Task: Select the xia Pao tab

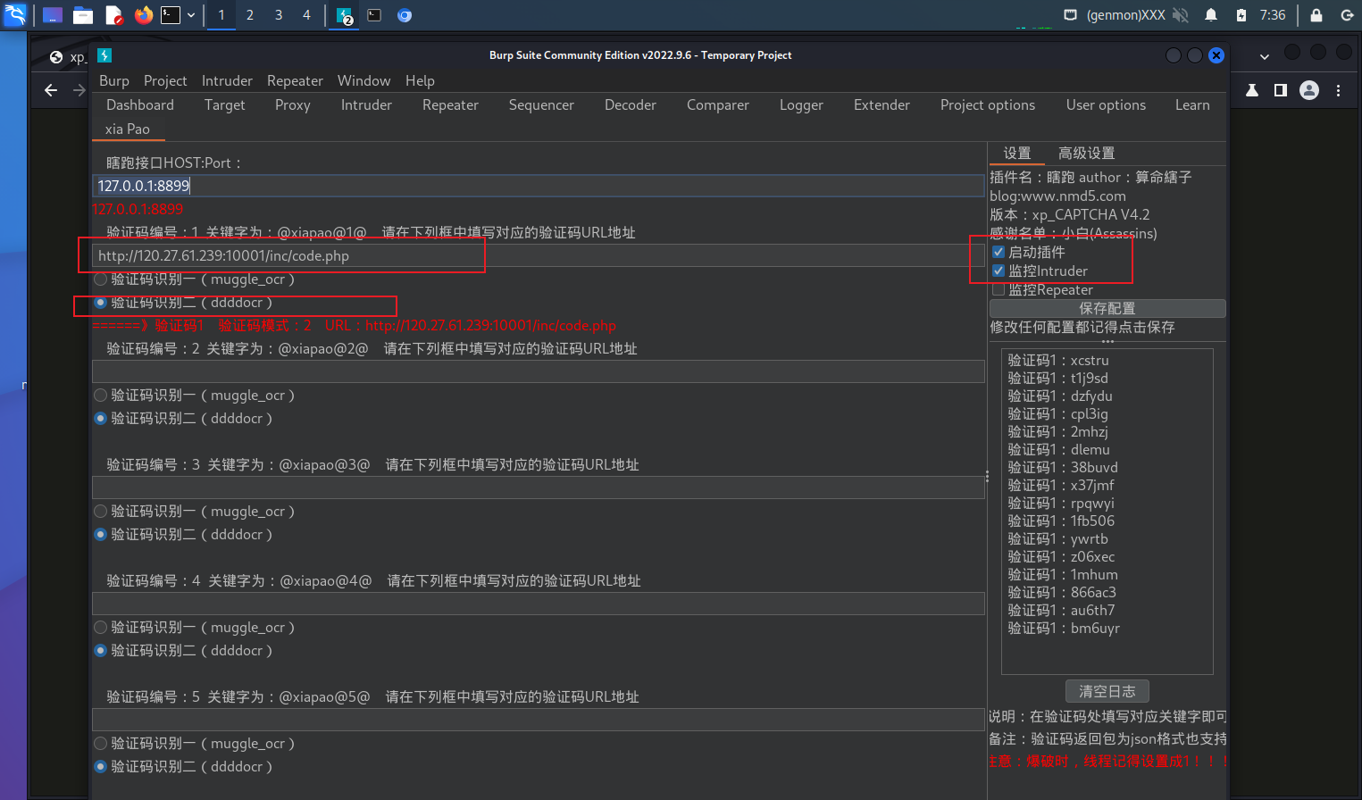Action: pyautogui.click(x=128, y=129)
